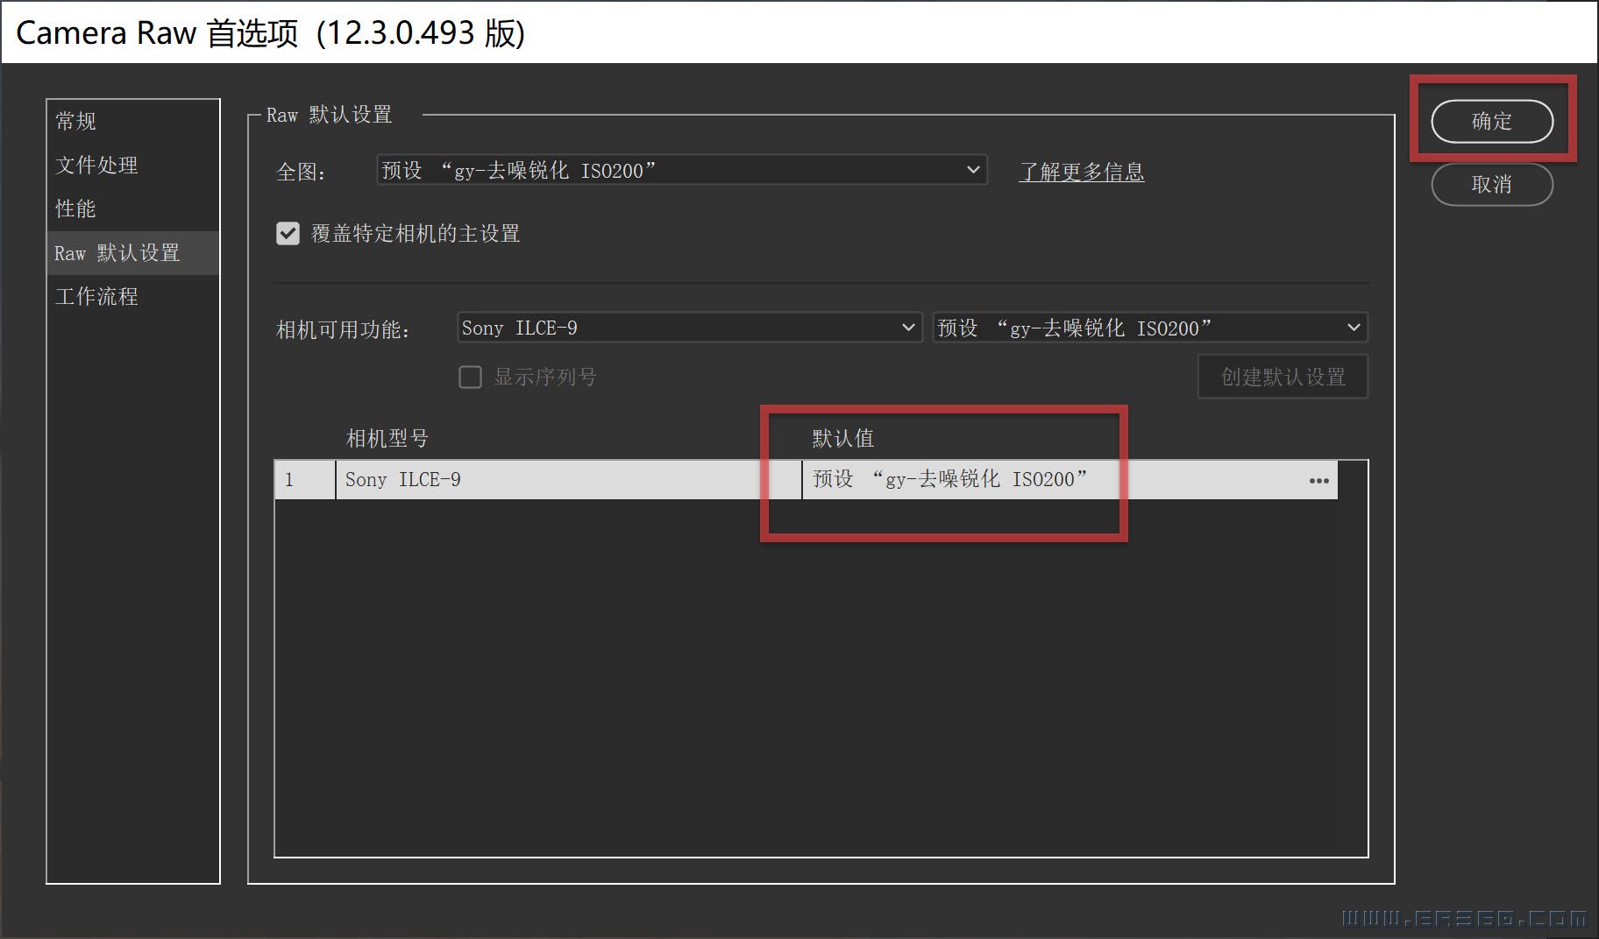
Task: Open the camera preset dropdown beside Sony ILCE-9
Action: point(1149,328)
